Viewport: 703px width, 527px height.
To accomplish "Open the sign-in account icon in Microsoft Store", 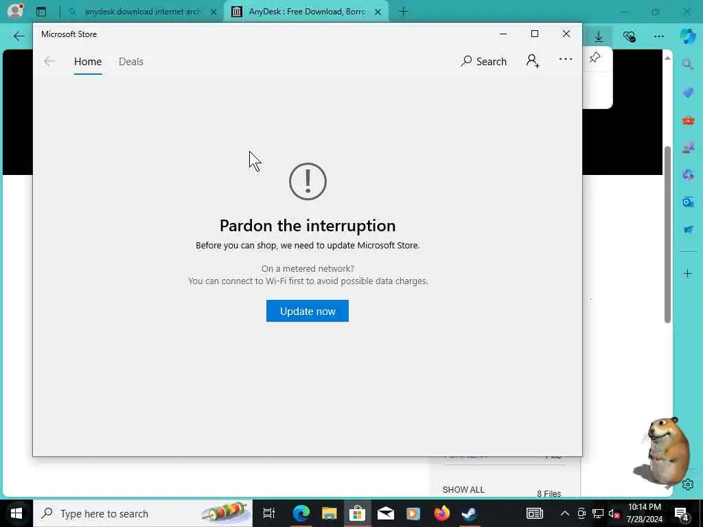I will (x=533, y=60).
